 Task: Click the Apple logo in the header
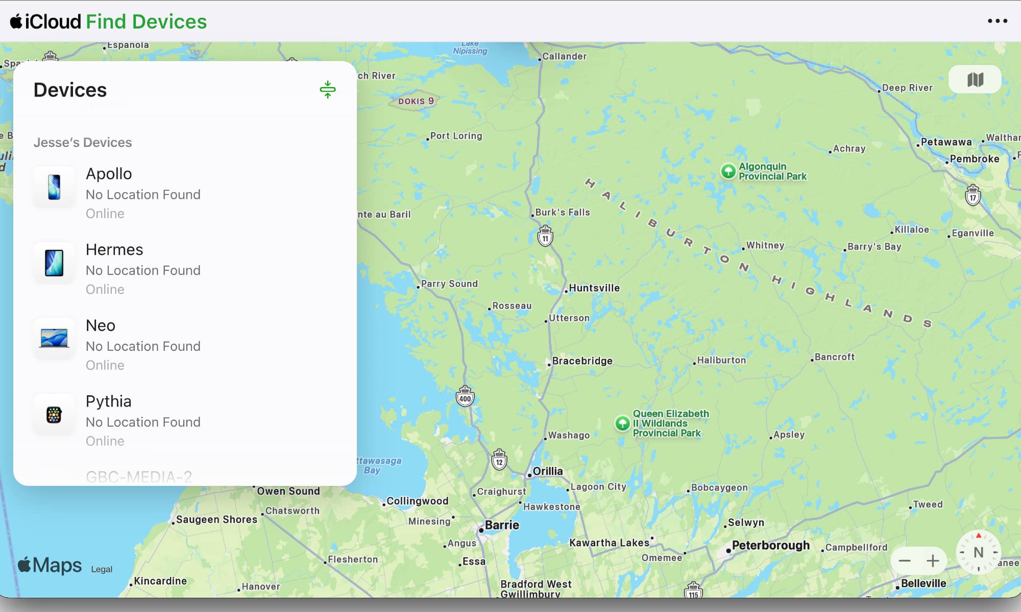click(x=16, y=21)
